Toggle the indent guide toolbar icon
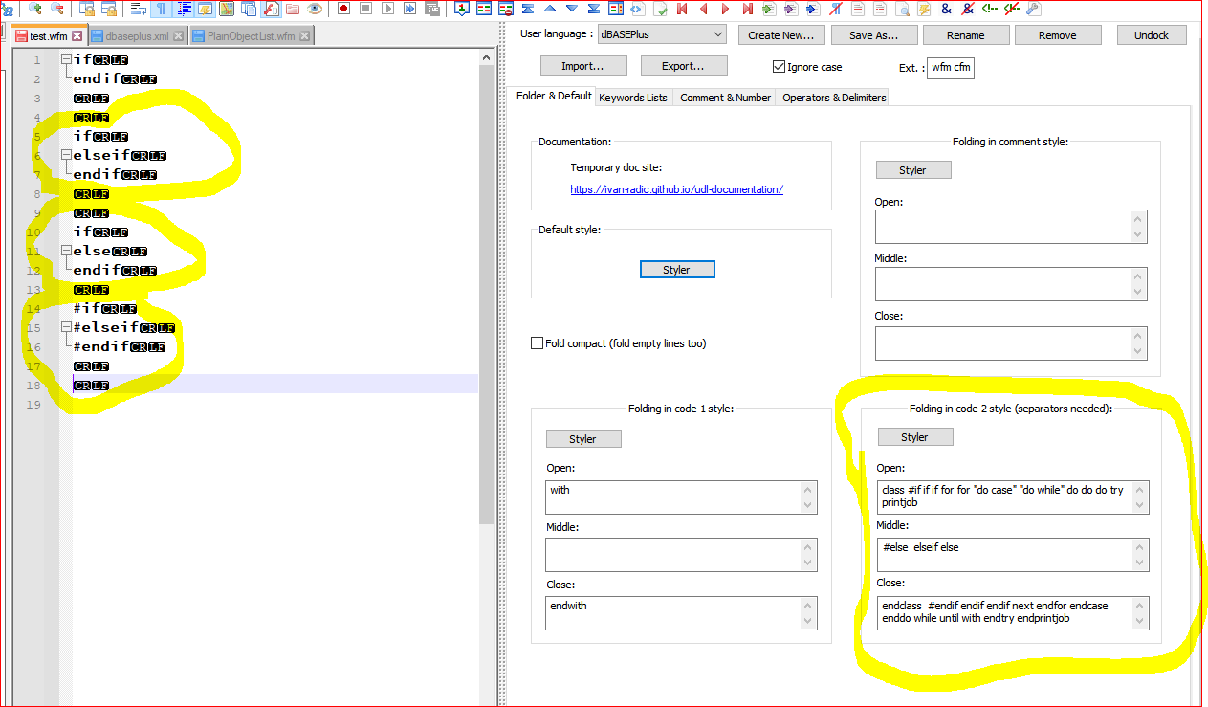Image resolution: width=1208 pixels, height=707 pixels. click(x=182, y=9)
